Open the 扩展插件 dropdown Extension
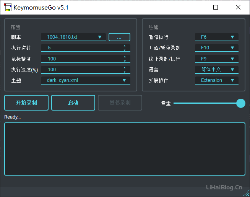This screenshot has width=250, height=197. click(217, 80)
